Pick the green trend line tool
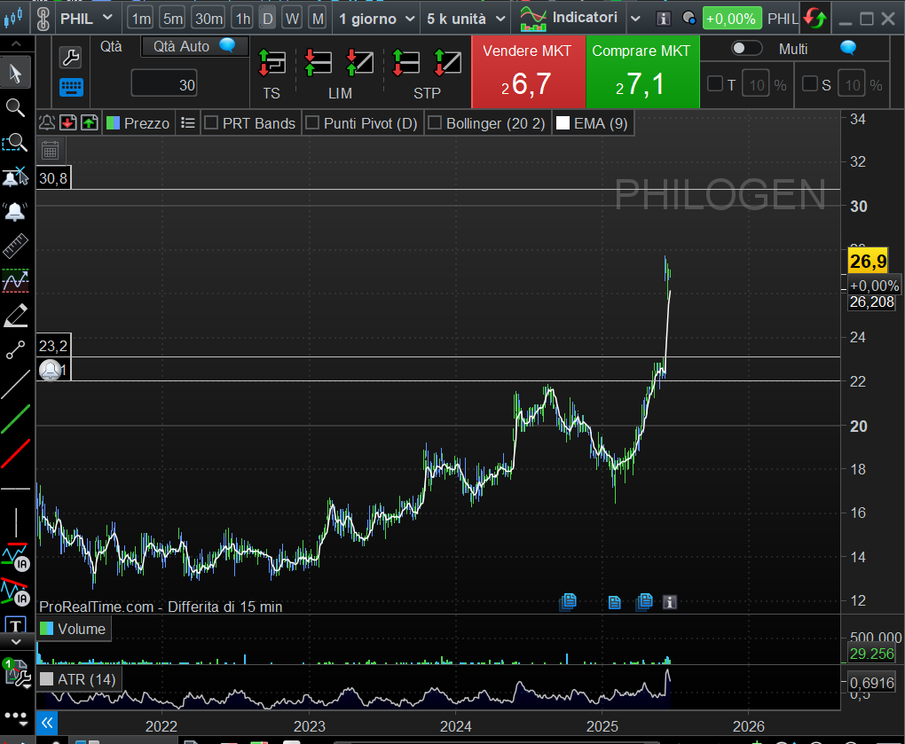 16,419
